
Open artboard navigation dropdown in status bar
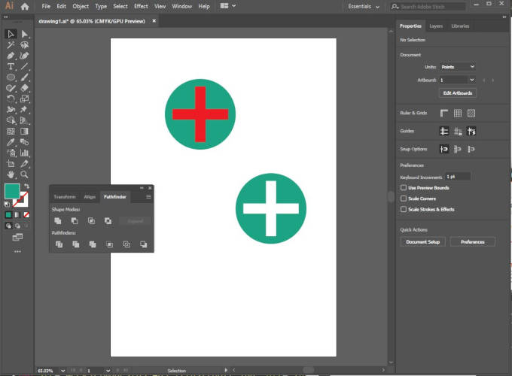[108, 371]
